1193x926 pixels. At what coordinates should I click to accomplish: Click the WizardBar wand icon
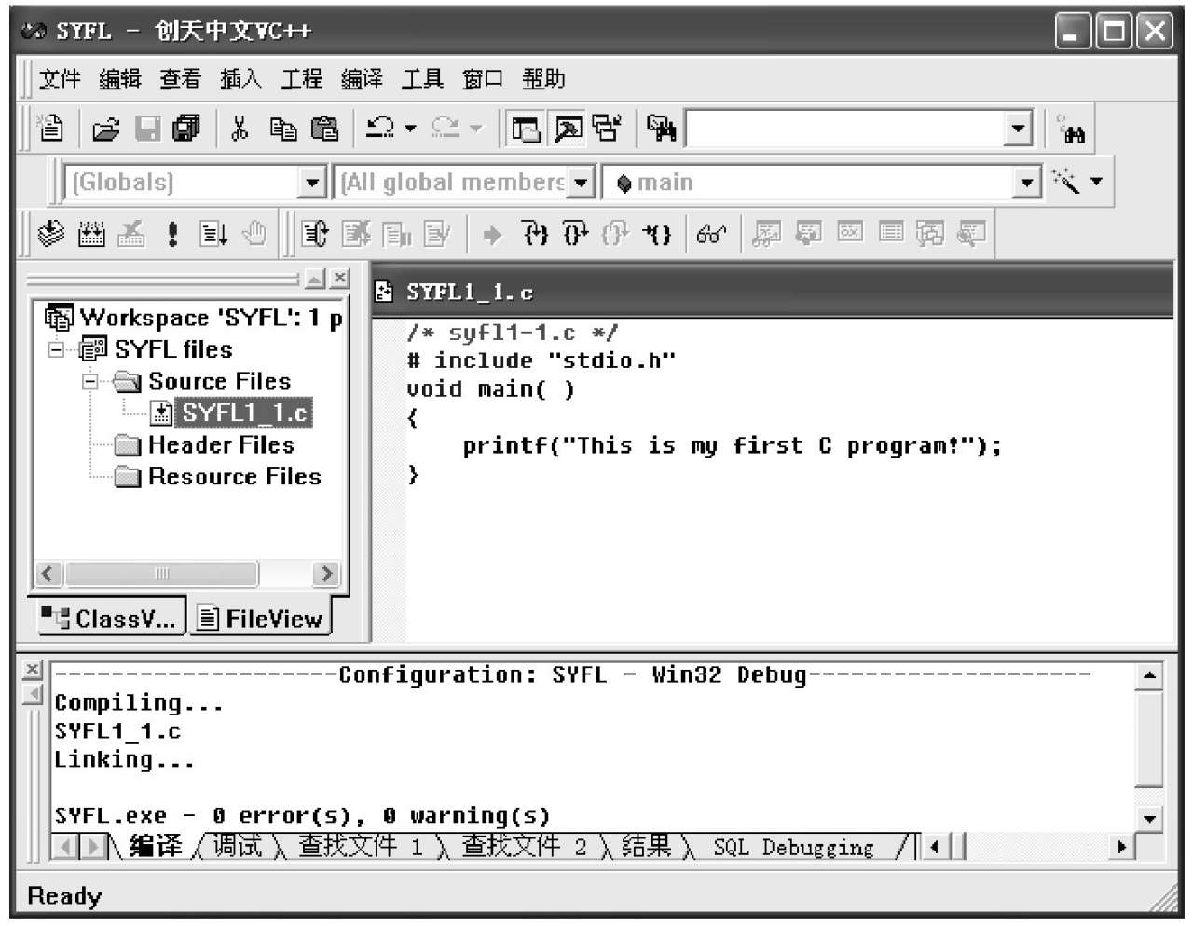pos(1065,180)
